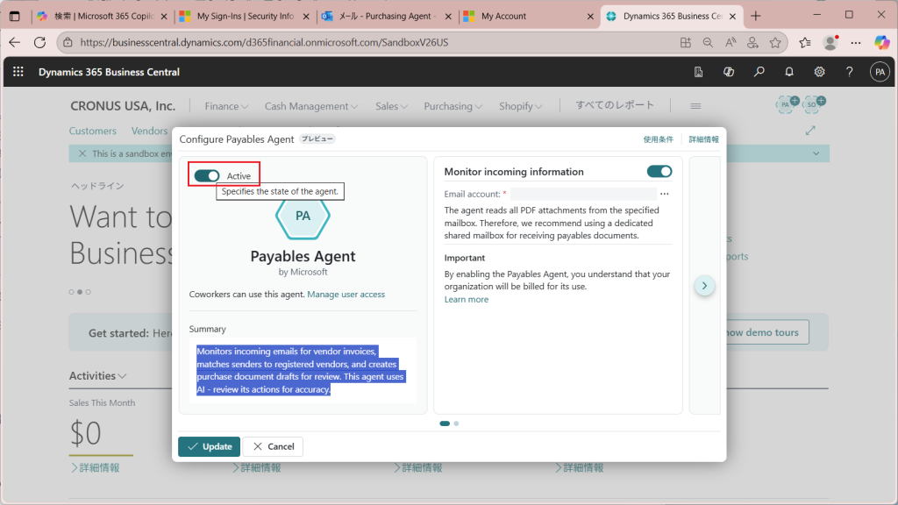Click the browser address bar URL

263,42
